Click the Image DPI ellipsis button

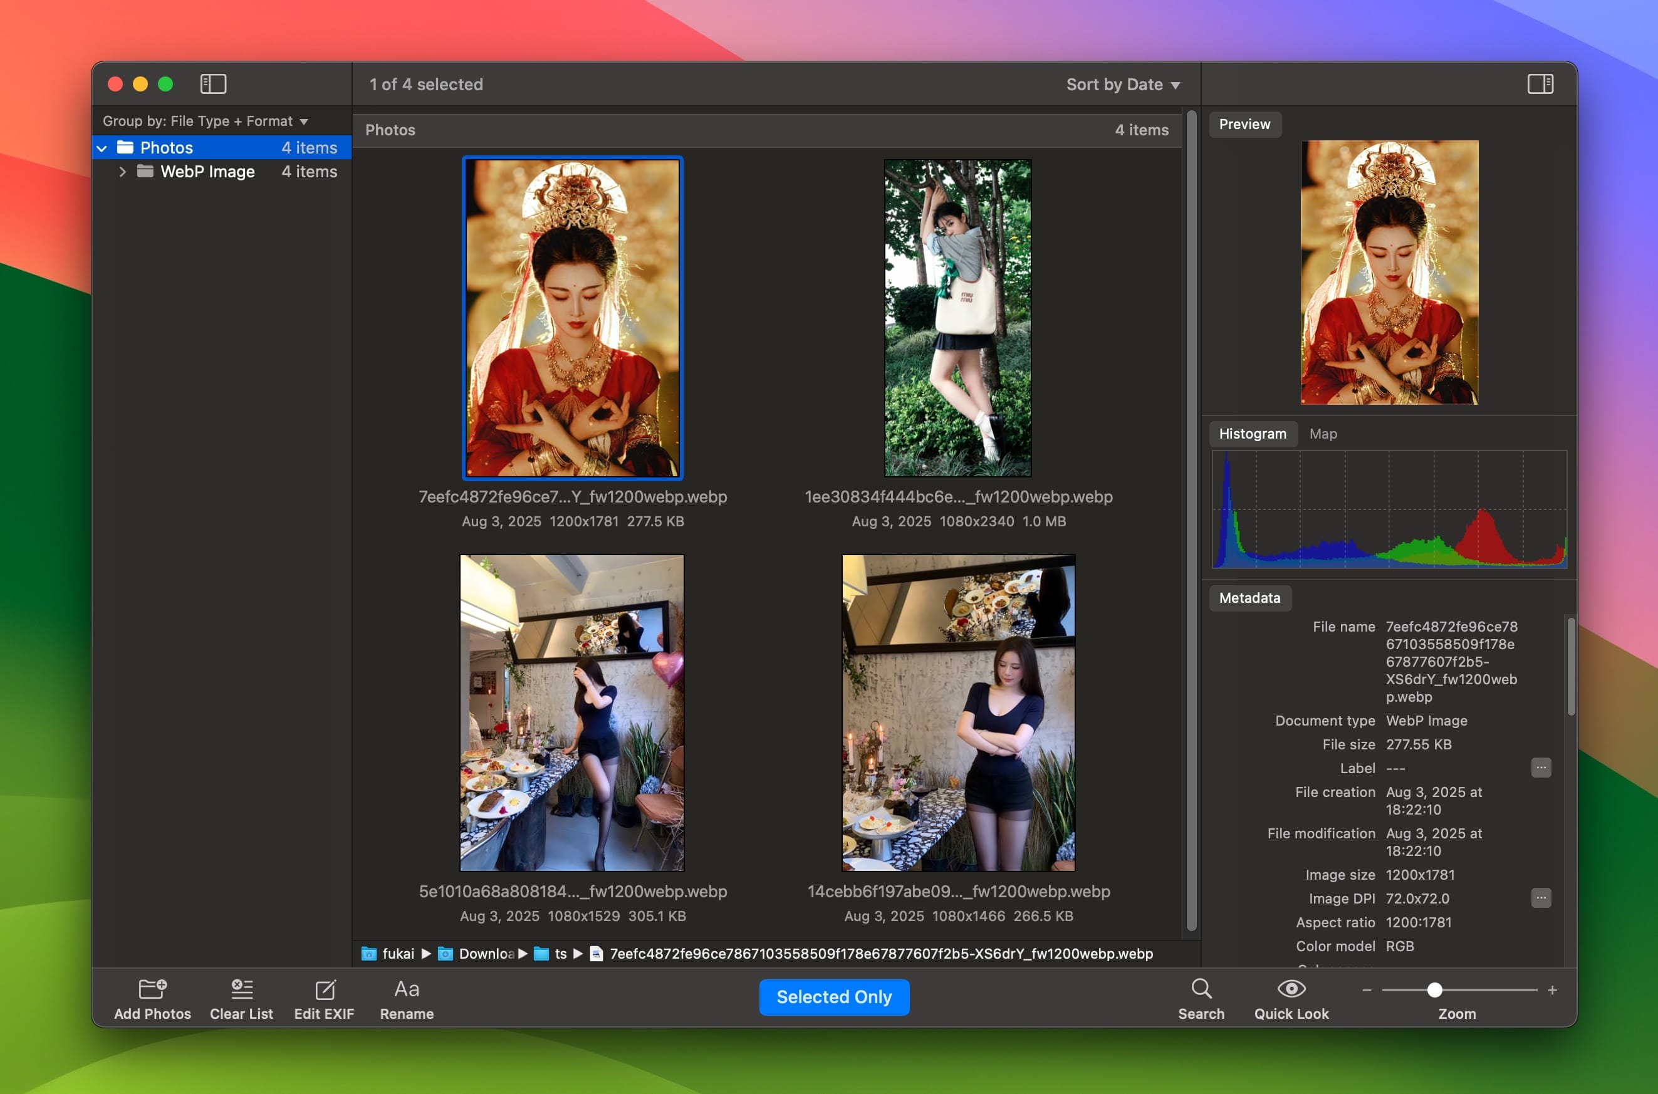pos(1540,898)
